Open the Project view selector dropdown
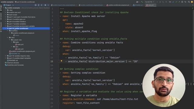This screenshot has width=194, height=109. [x=8, y=5]
